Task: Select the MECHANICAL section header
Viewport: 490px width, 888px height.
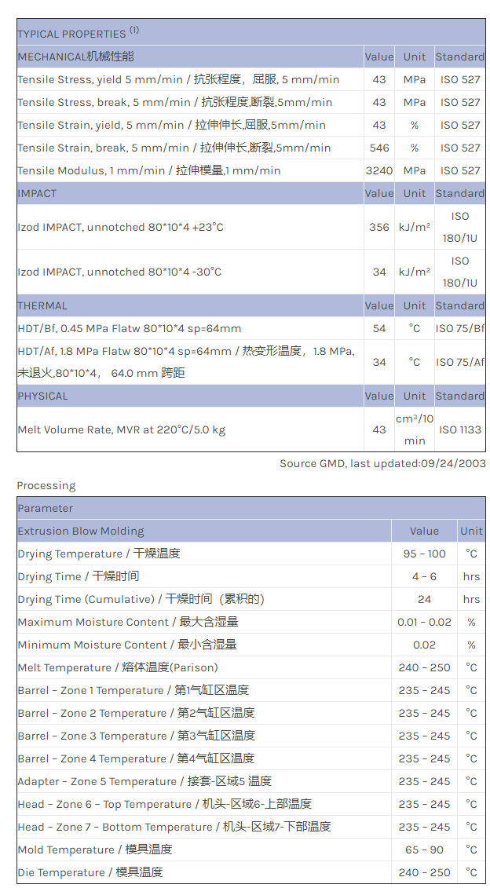Action: click(75, 57)
